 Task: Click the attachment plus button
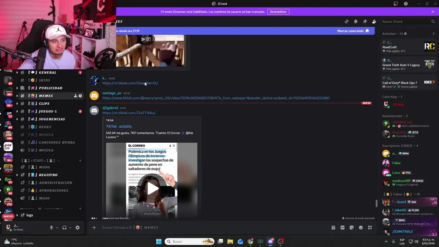pyautogui.click(x=94, y=227)
